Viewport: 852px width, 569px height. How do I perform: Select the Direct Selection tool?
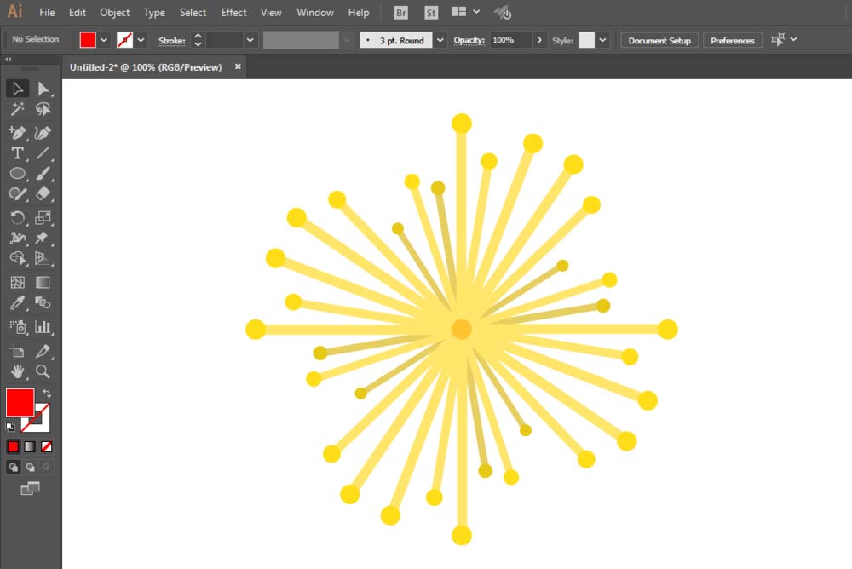click(x=43, y=89)
